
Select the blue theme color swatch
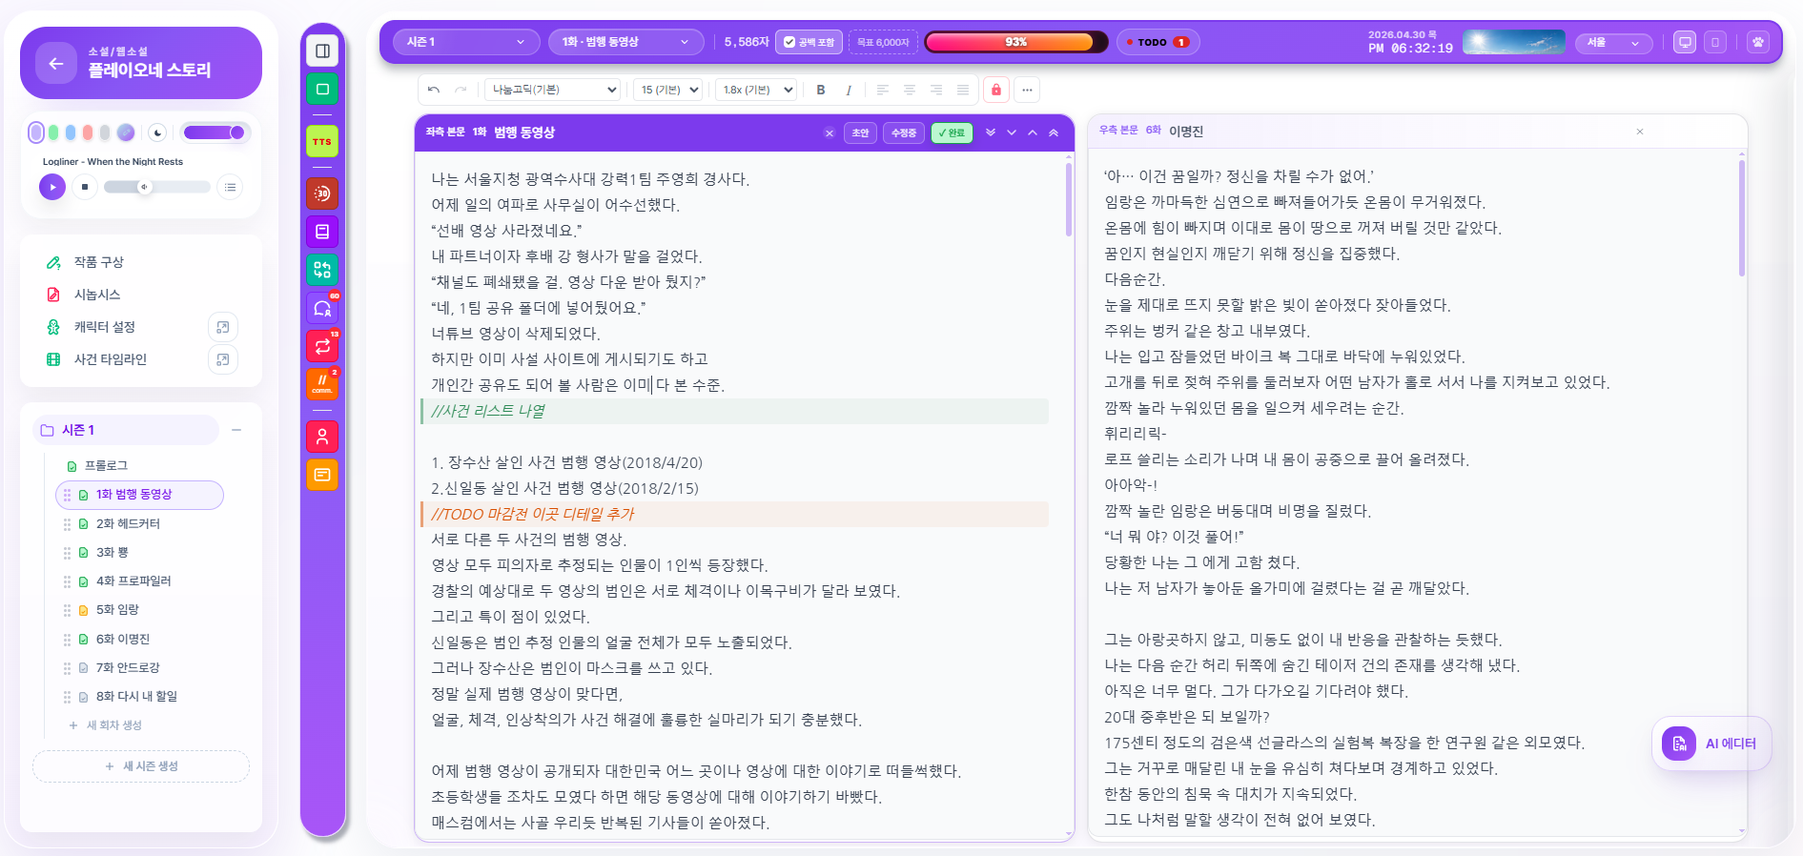(71, 132)
